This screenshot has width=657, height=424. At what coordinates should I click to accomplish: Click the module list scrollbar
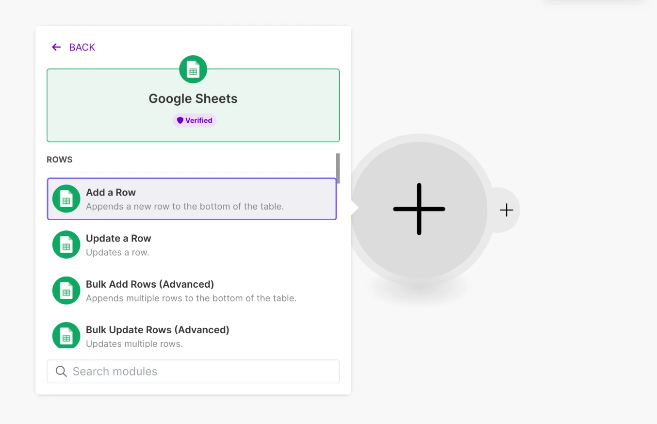point(338,168)
